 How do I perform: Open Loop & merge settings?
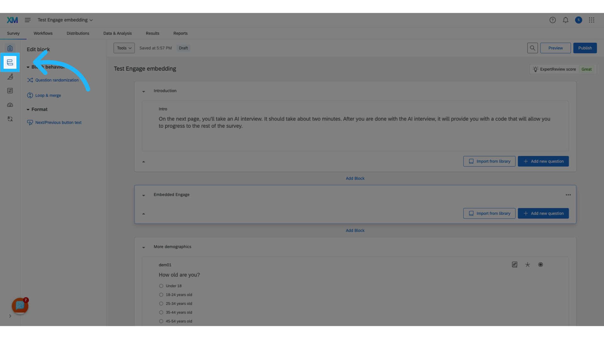(44, 95)
